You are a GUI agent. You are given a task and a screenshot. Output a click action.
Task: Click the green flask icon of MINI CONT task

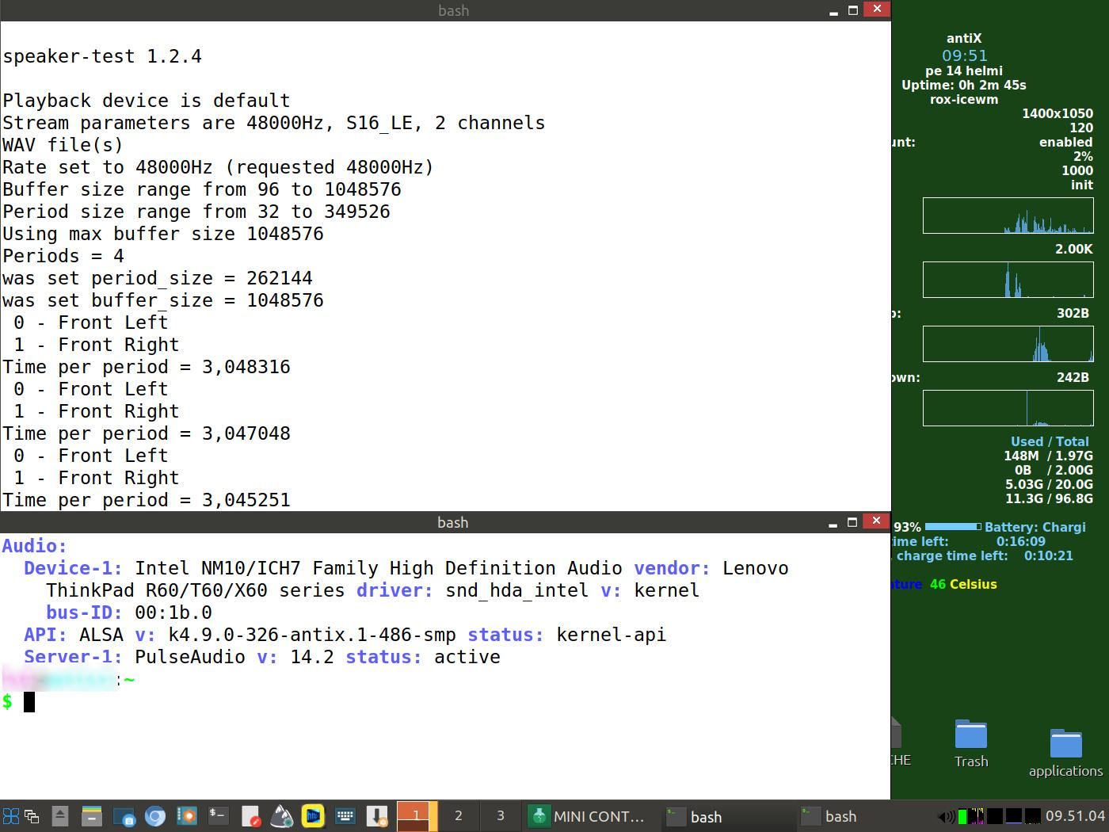click(539, 816)
